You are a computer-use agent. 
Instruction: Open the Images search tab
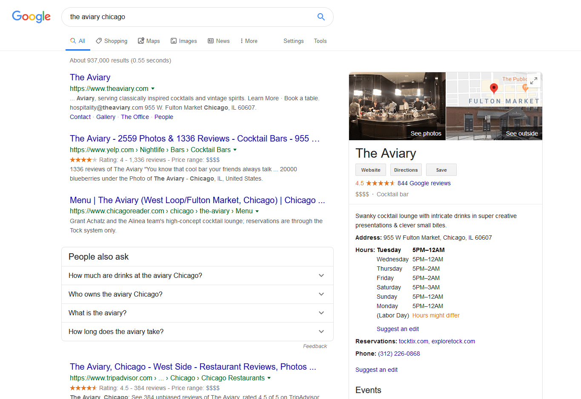tap(184, 41)
